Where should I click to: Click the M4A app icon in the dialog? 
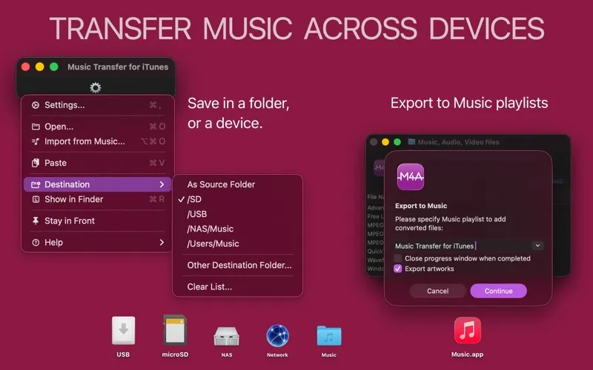click(411, 176)
